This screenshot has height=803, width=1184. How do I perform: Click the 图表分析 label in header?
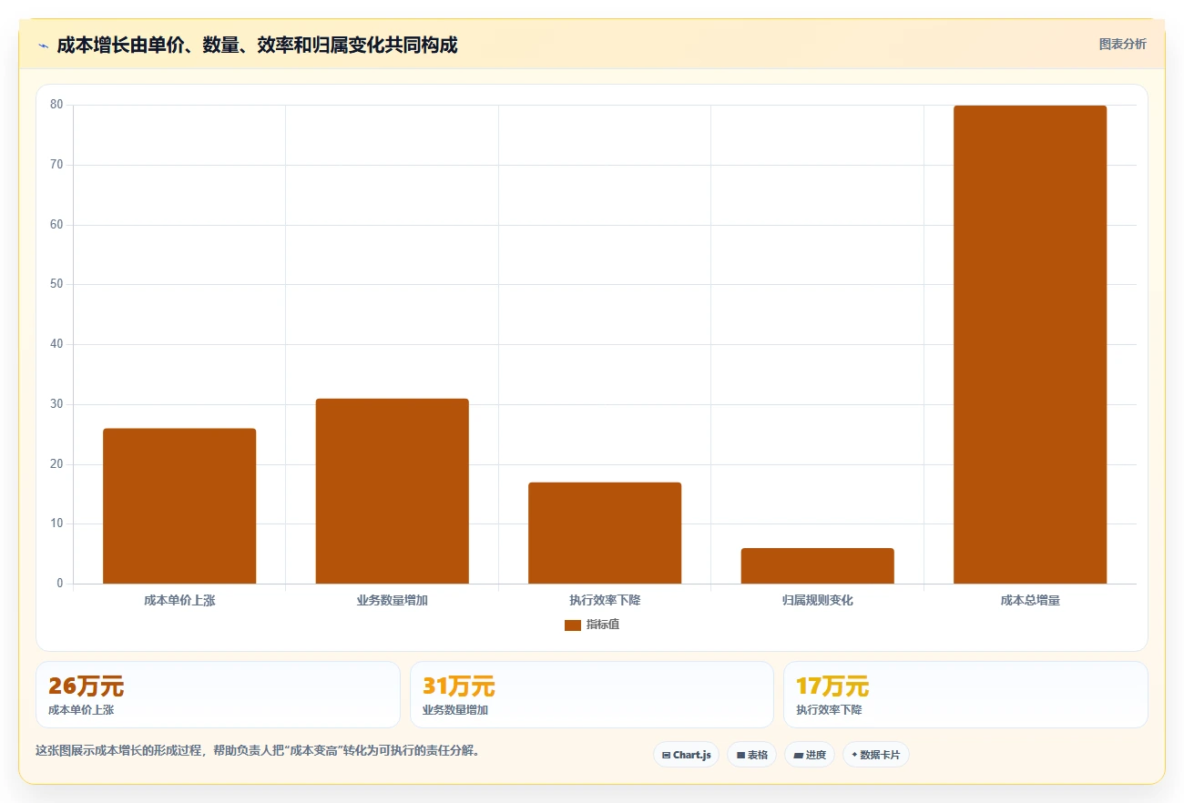(x=1122, y=44)
